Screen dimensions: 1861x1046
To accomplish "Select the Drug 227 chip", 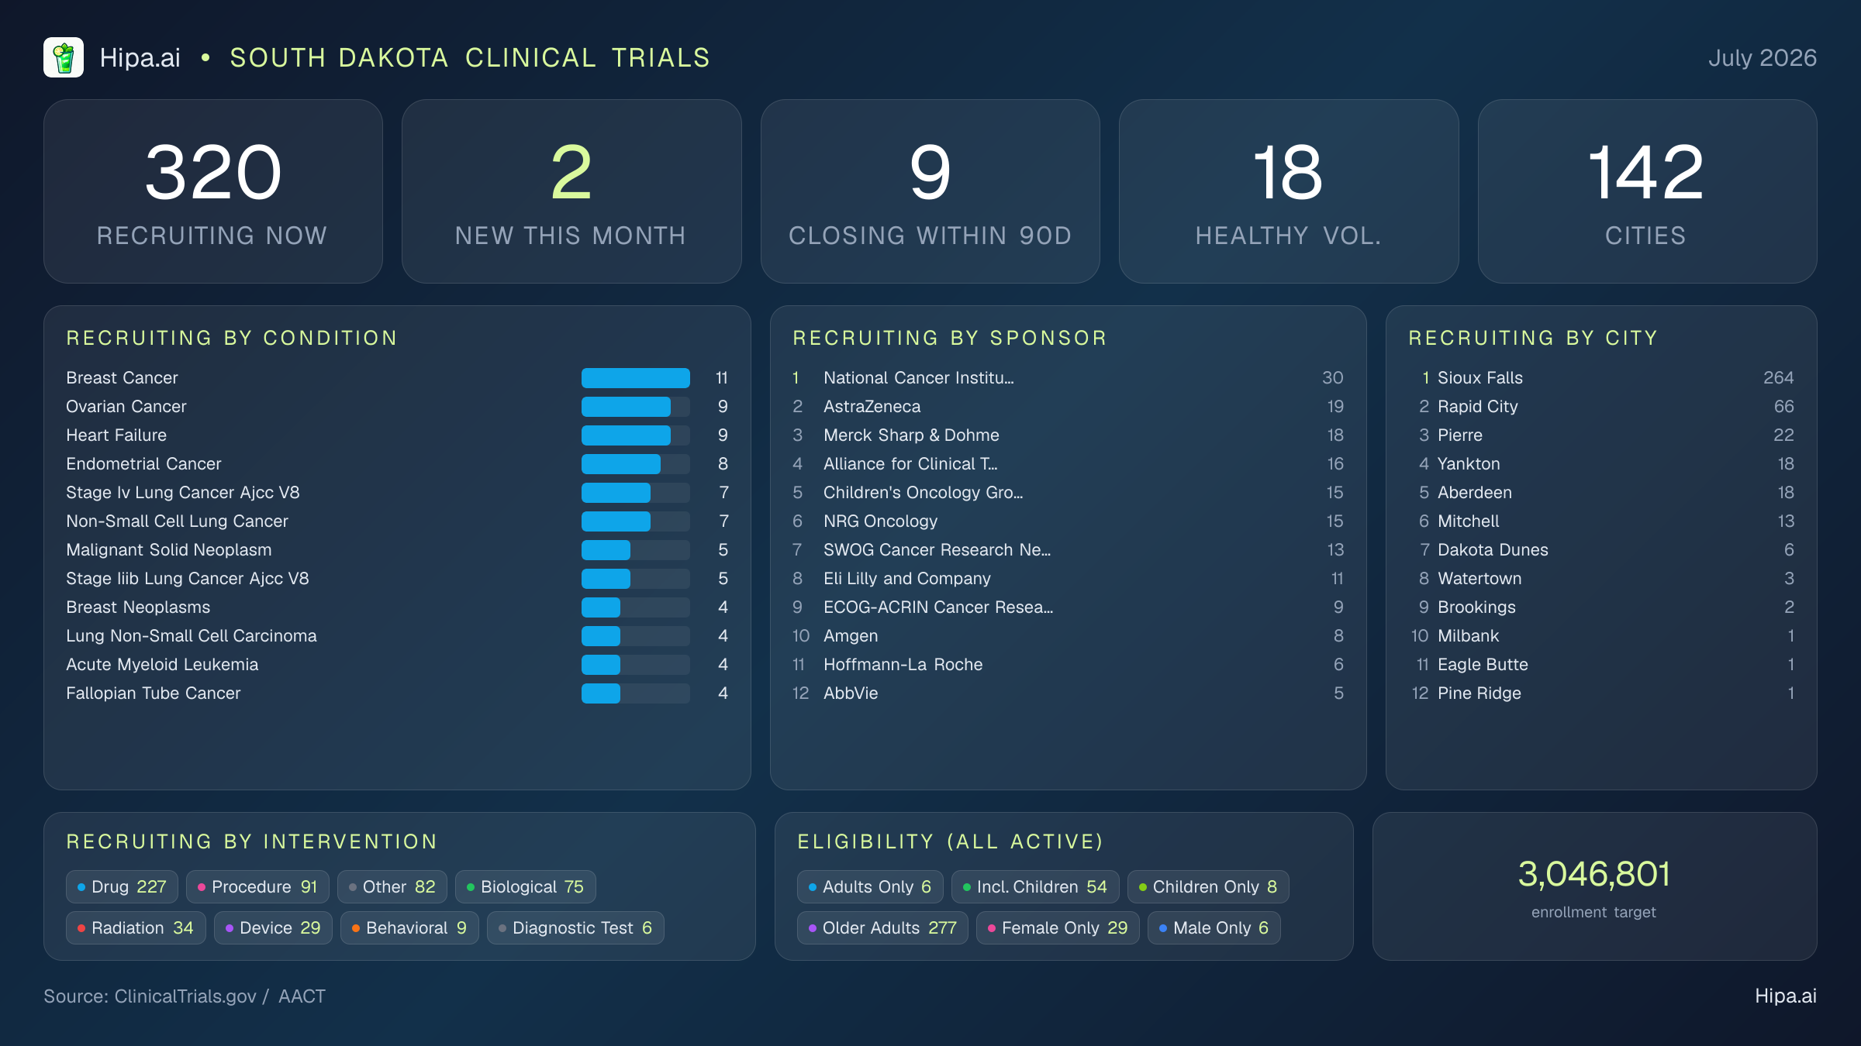I will click(x=122, y=887).
